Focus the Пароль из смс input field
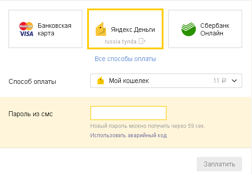Viewport: 252px width, 174px height. 128,113
